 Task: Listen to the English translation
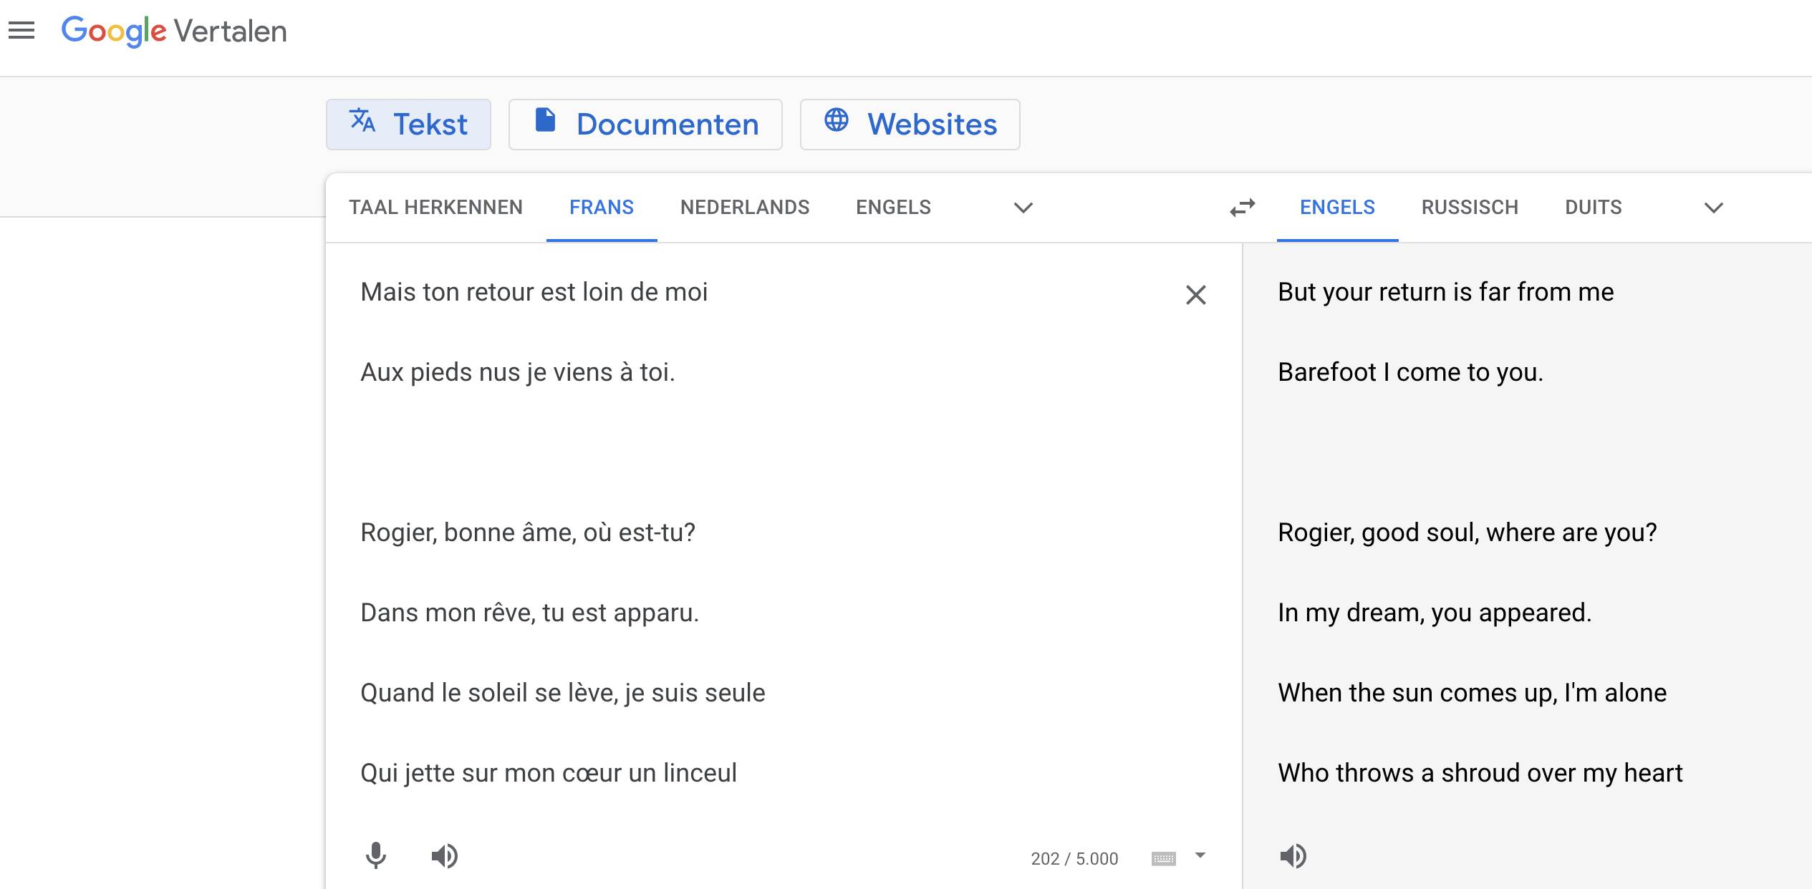[1293, 856]
